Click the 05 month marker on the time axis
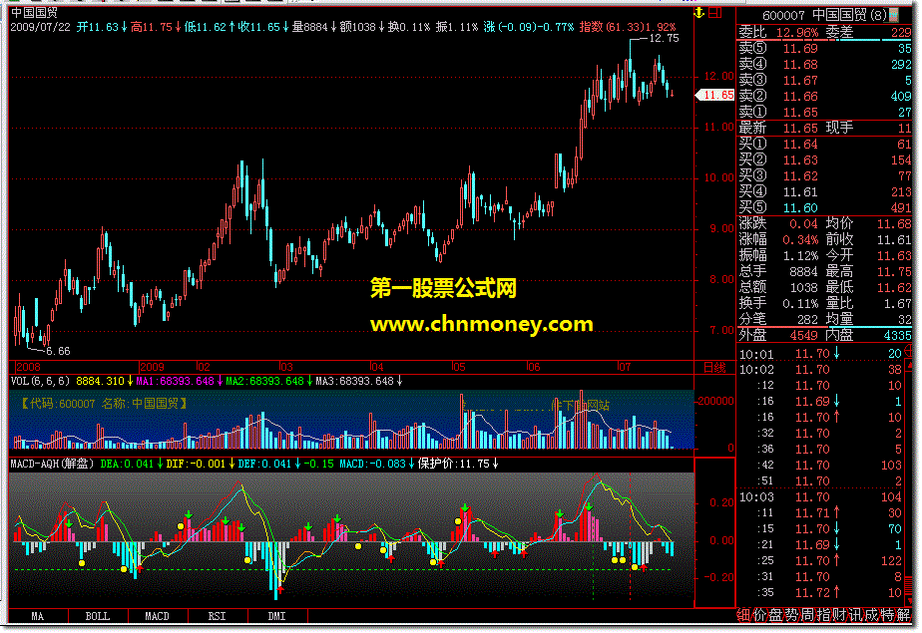The width and height of the screenshot is (922, 633). (459, 367)
